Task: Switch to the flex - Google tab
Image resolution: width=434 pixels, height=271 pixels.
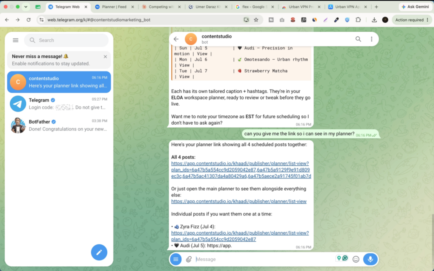Action: (x=254, y=7)
